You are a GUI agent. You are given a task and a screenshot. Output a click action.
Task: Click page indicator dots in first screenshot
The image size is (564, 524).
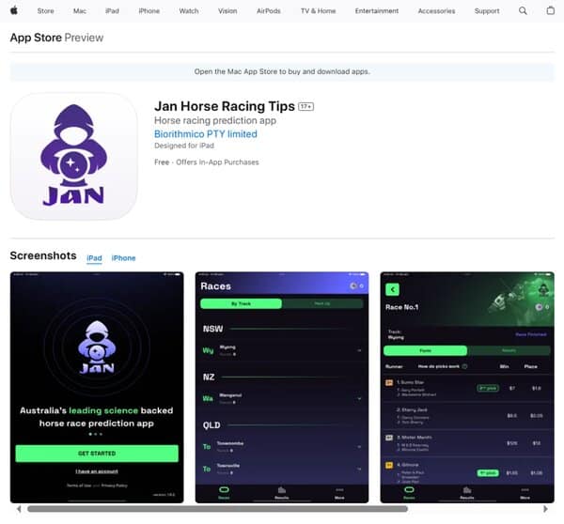pyautogui.click(x=96, y=434)
